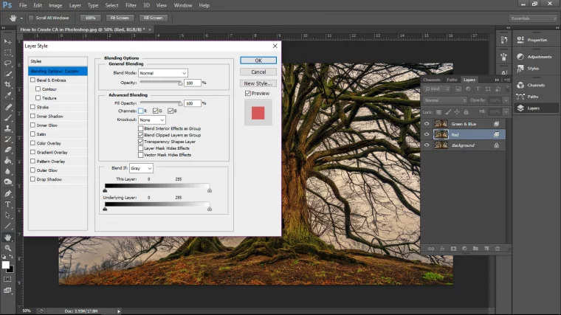Image resolution: width=561 pixels, height=315 pixels.
Task: Open the File menu
Action: click(x=23, y=5)
